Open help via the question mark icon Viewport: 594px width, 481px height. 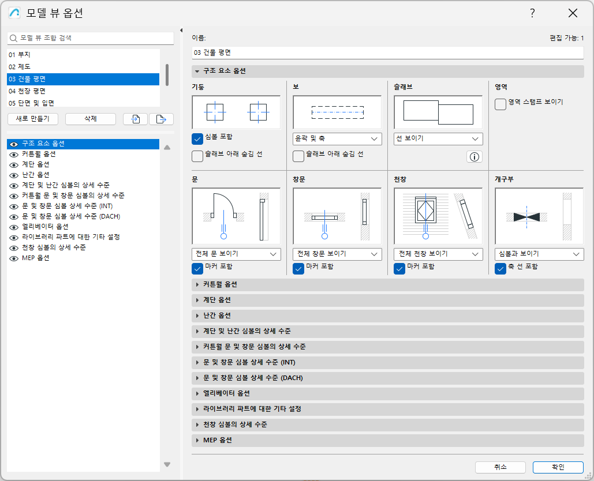click(x=532, y=13)
